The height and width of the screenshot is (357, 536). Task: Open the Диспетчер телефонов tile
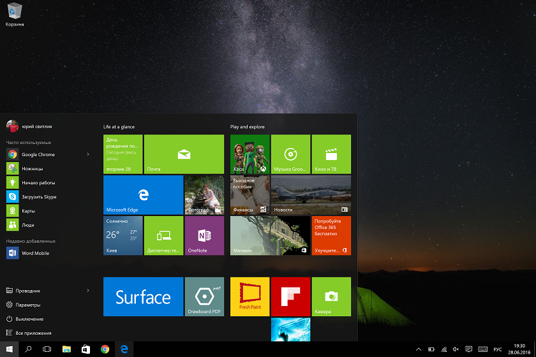coord(164,235)
